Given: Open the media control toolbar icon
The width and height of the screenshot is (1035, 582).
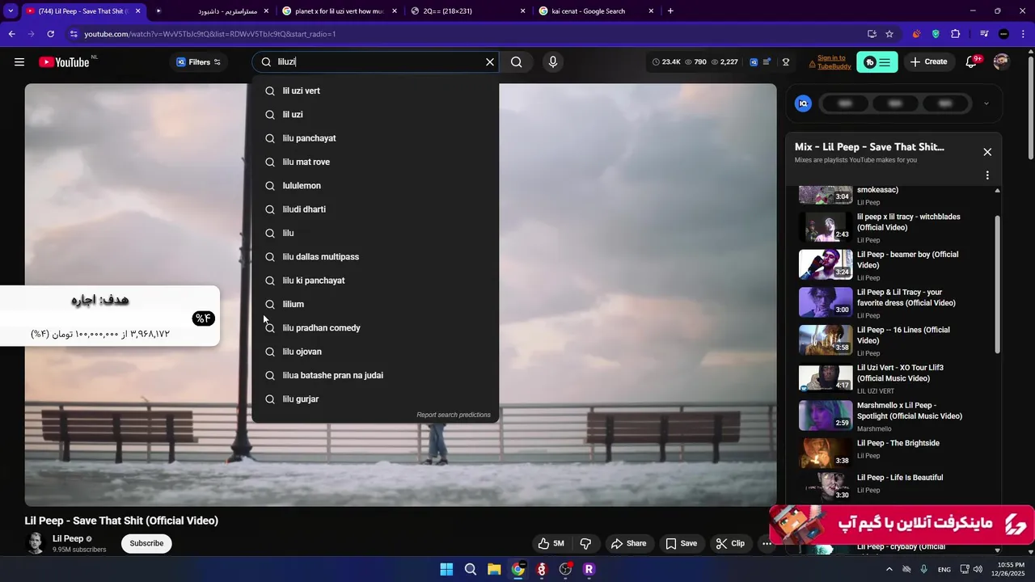Looking at the screenshot, I should pyautogui.click(x=984, y=34).
